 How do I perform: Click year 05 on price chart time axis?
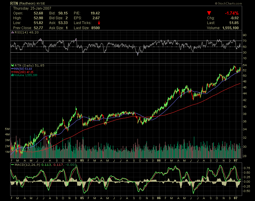click(x=82, y=160)
